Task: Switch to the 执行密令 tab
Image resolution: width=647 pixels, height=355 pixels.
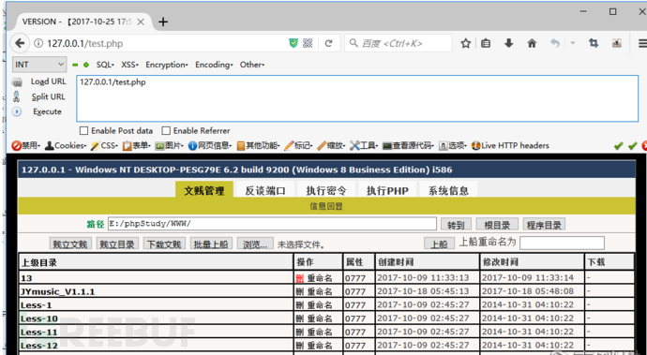Action: [326, 190]
